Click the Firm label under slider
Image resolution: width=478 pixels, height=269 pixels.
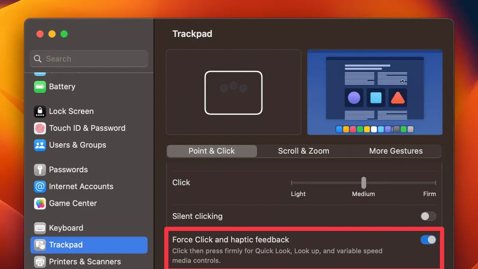429,194
